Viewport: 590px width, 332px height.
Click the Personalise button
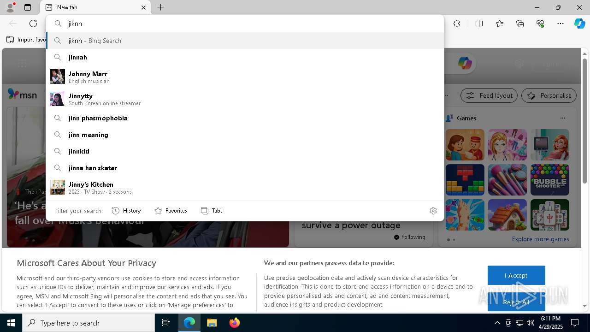coord(549,95)
